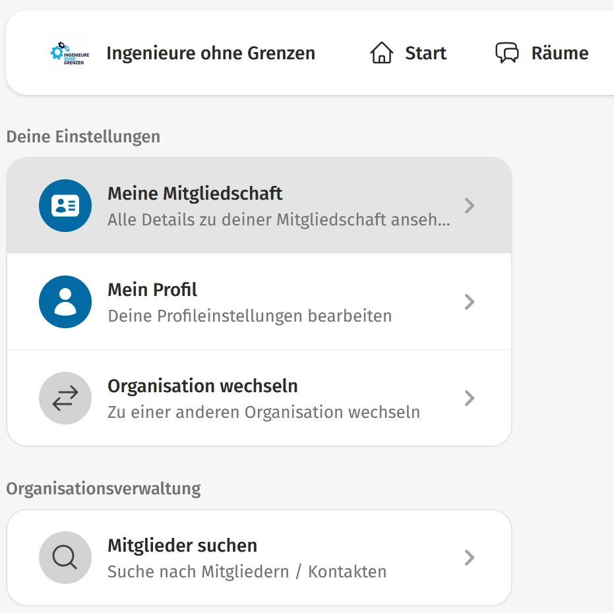Open the Räume menu item
Screen dimensions: 614x613
coord(559,53)
